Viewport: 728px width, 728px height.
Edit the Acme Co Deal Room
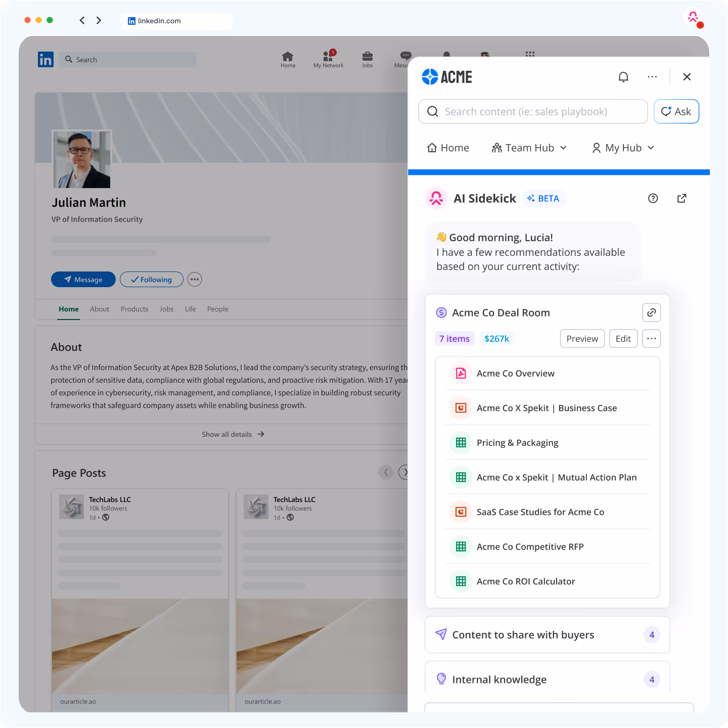tap(623, 339)
